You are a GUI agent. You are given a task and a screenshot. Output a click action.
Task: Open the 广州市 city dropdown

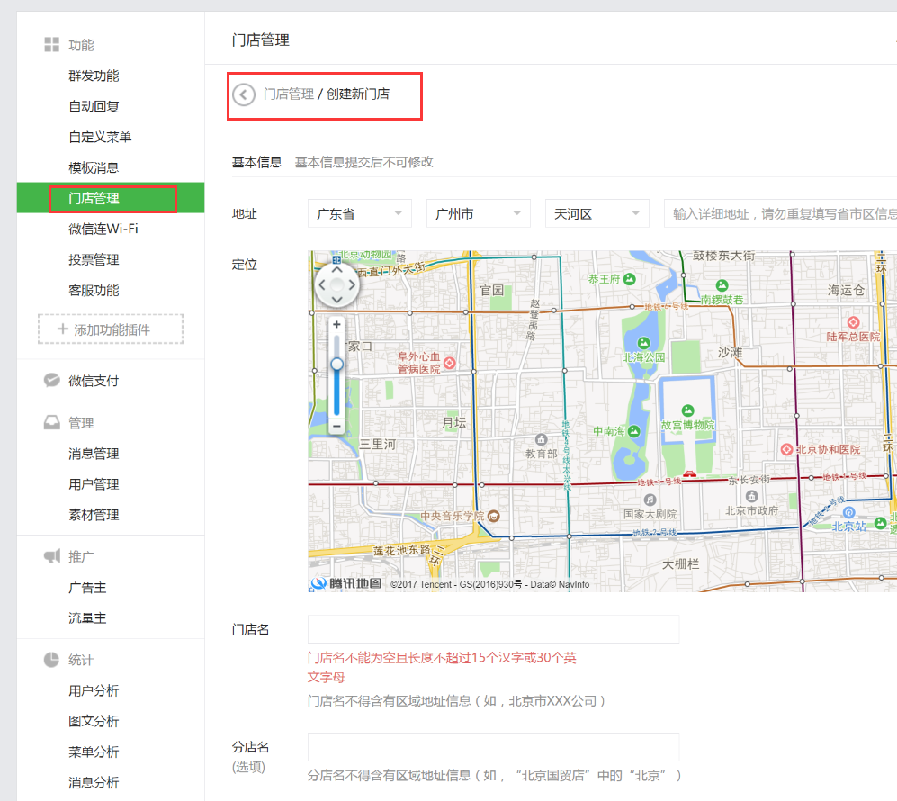click(x=478, y=213)
